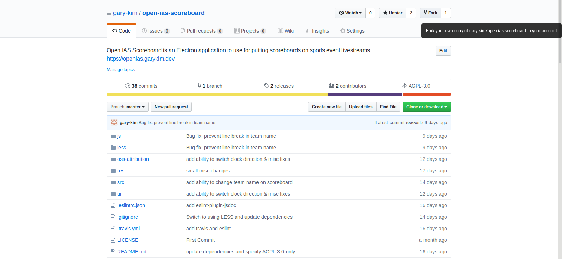This screenshot has height=259, width=562.
Task: Click the README.md file icon
Action: [113, 252]
